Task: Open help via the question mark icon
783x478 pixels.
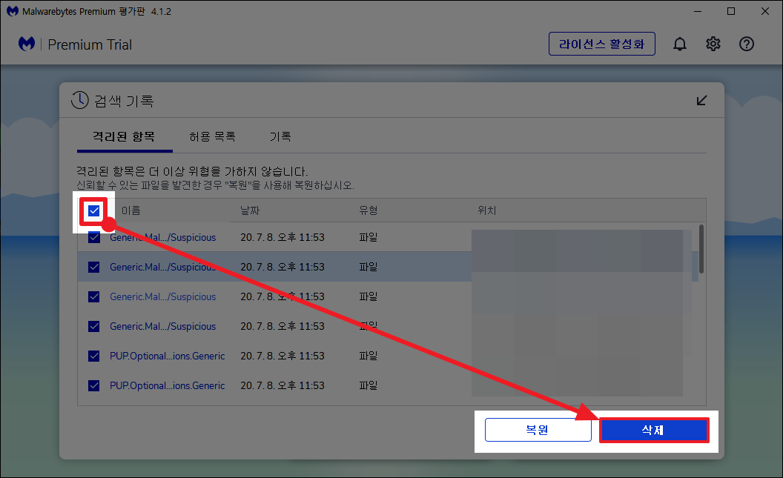Action: click(746, 44)
